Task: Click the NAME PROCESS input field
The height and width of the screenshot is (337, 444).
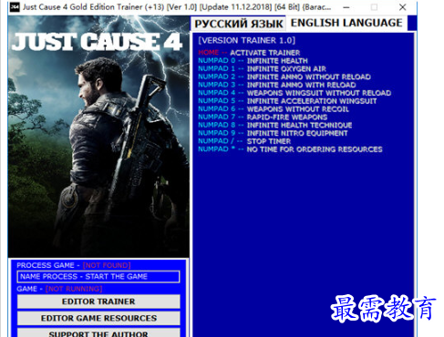Action: [98, 277]
